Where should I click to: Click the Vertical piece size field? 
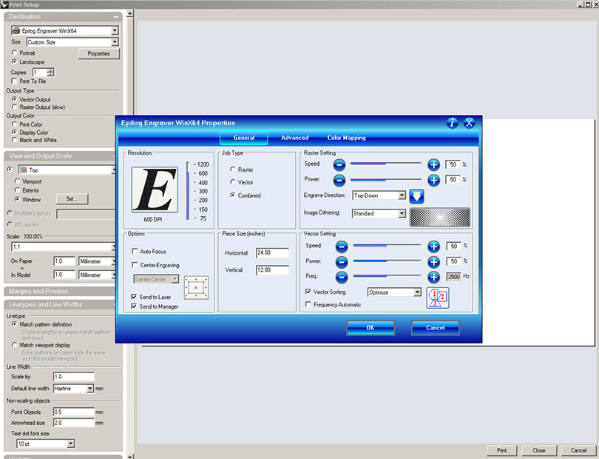(x=272, y=270)
